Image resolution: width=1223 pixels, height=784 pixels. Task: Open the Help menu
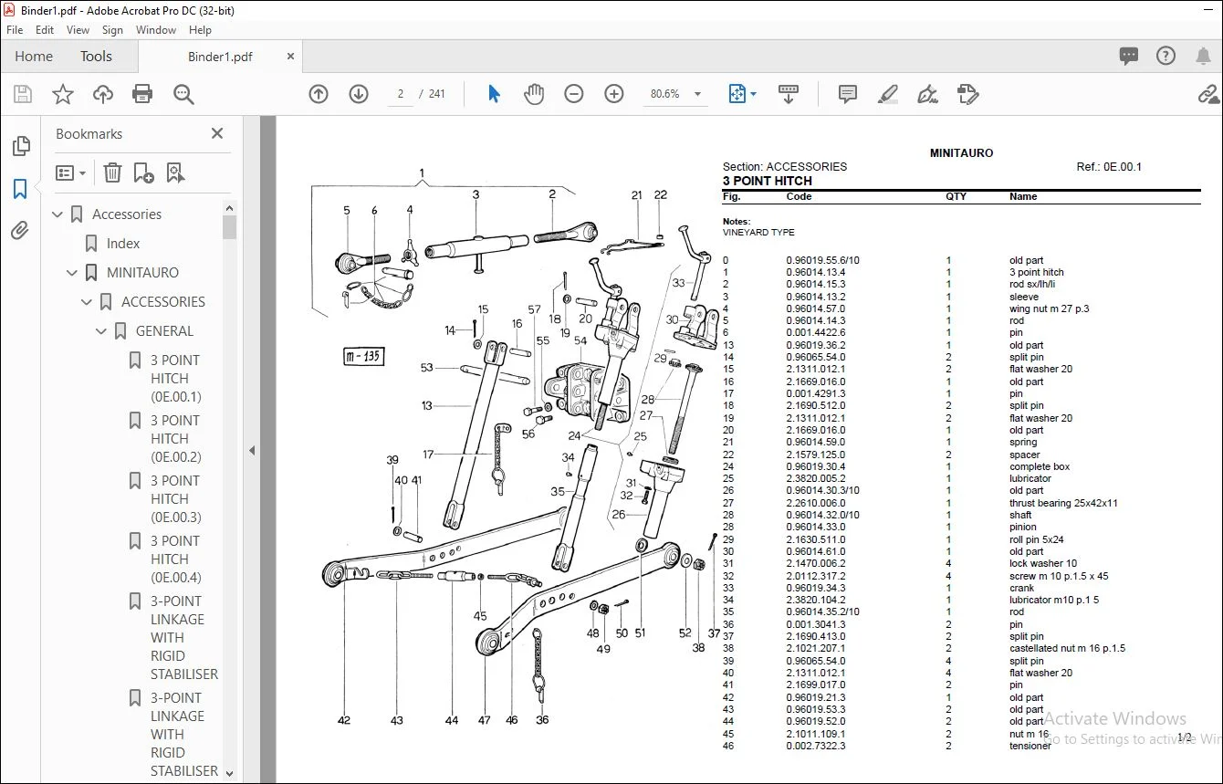pyautogui.click(x=200, y=30)
